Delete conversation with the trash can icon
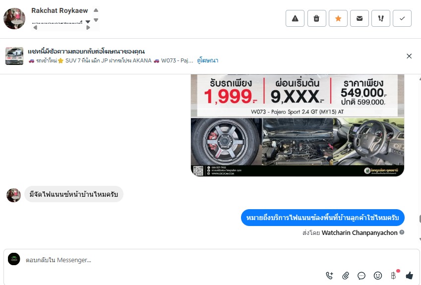Screen dimensions: 421x285 (316, 18)
